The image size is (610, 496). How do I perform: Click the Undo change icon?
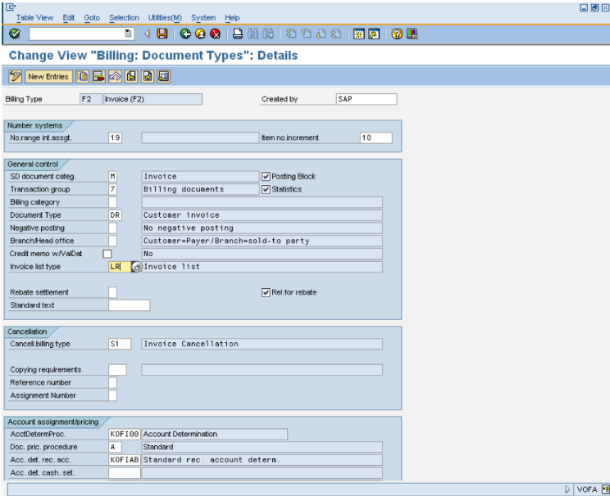[115, 76]
